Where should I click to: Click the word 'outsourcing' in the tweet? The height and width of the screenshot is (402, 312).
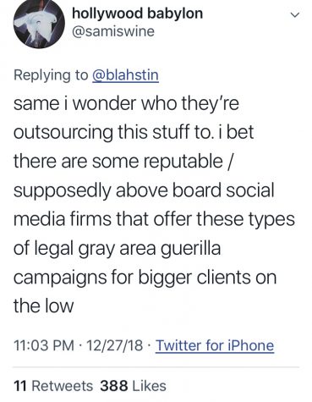[x=63, y=133]
